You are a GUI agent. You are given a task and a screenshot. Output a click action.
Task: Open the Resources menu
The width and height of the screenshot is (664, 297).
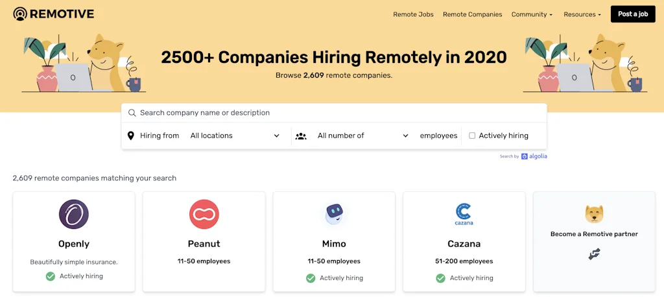[x=582, y=14]
